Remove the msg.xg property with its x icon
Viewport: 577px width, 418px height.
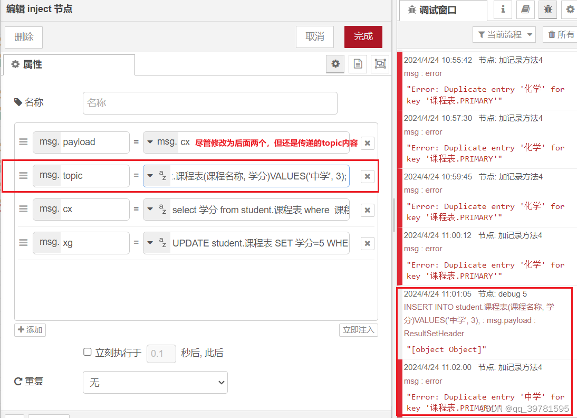(367, 243)
